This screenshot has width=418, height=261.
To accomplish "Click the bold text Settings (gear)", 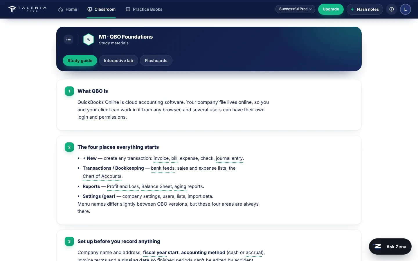I will click(99, 196).
